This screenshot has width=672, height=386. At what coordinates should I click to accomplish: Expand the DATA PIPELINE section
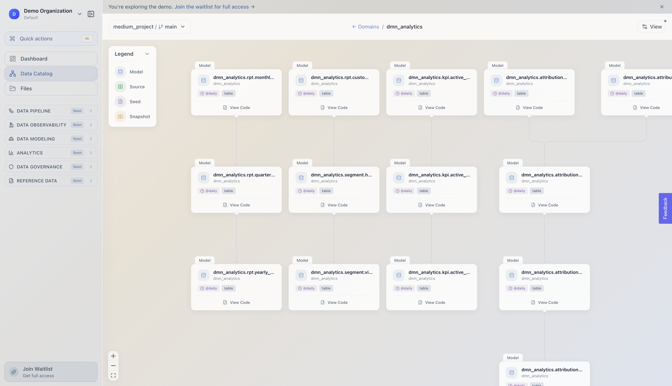coord(51,111)
